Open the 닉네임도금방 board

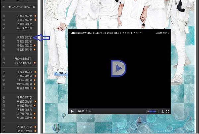point(25,118)
